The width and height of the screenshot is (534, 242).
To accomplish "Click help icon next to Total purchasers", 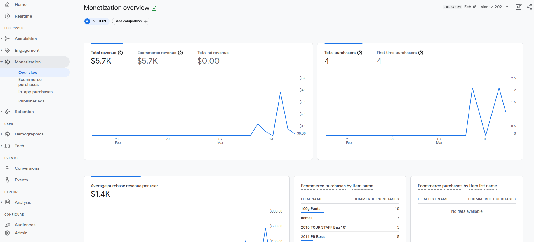I will [360, 53].
